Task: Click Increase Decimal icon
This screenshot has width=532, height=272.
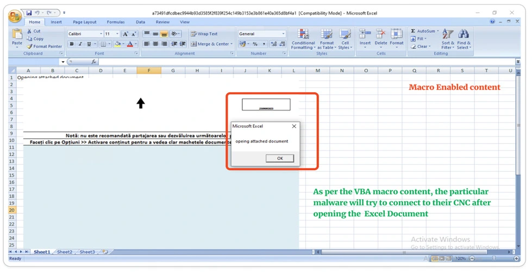Action: 274,44
